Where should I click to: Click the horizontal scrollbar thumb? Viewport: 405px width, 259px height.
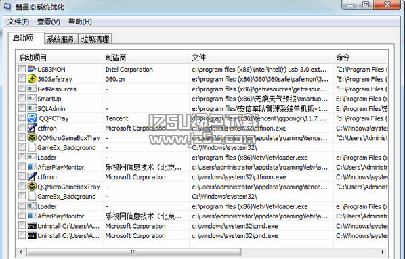(134, 252)
